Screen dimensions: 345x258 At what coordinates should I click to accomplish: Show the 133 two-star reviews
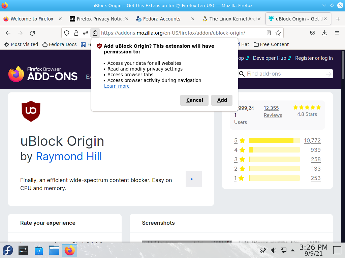[316, 169]
